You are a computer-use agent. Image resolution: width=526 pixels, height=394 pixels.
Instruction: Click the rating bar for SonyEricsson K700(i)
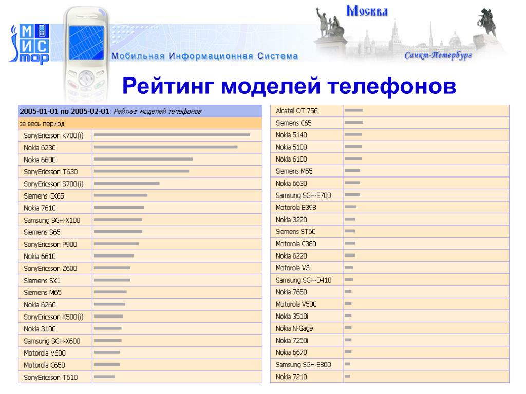(172, 135)
